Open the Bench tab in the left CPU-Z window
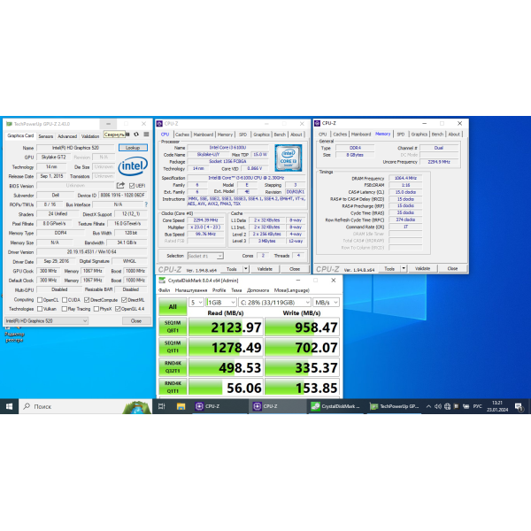Screen dimensions: 531x531 pos(280,135)
